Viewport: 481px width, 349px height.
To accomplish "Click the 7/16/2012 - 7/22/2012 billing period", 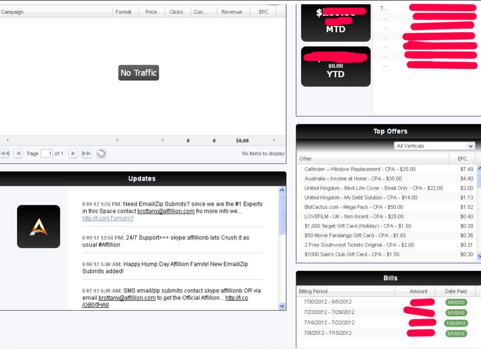I will pyautogui.click(x=329, y=322).
